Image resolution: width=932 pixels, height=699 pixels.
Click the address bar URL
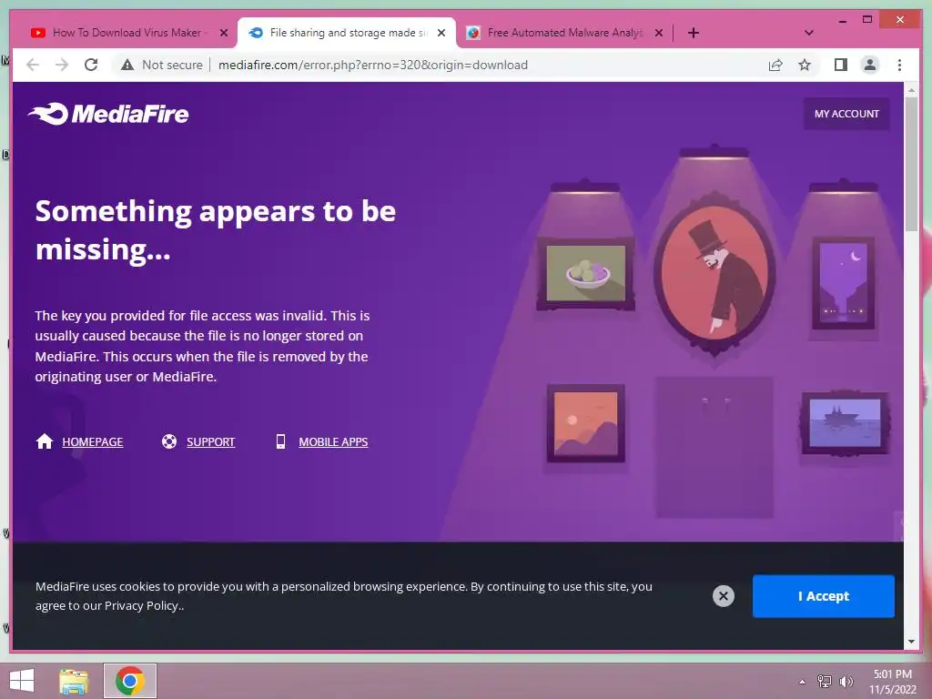pyautogui.click(x=372, y=65)
